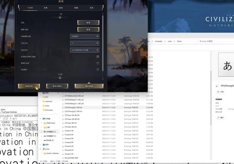Click the Dream1.ttf font file icon
This screenshot has height=164, width=234.
pos(63,131)
